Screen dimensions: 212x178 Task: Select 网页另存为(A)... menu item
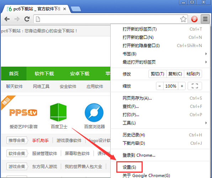coord(160,98)
